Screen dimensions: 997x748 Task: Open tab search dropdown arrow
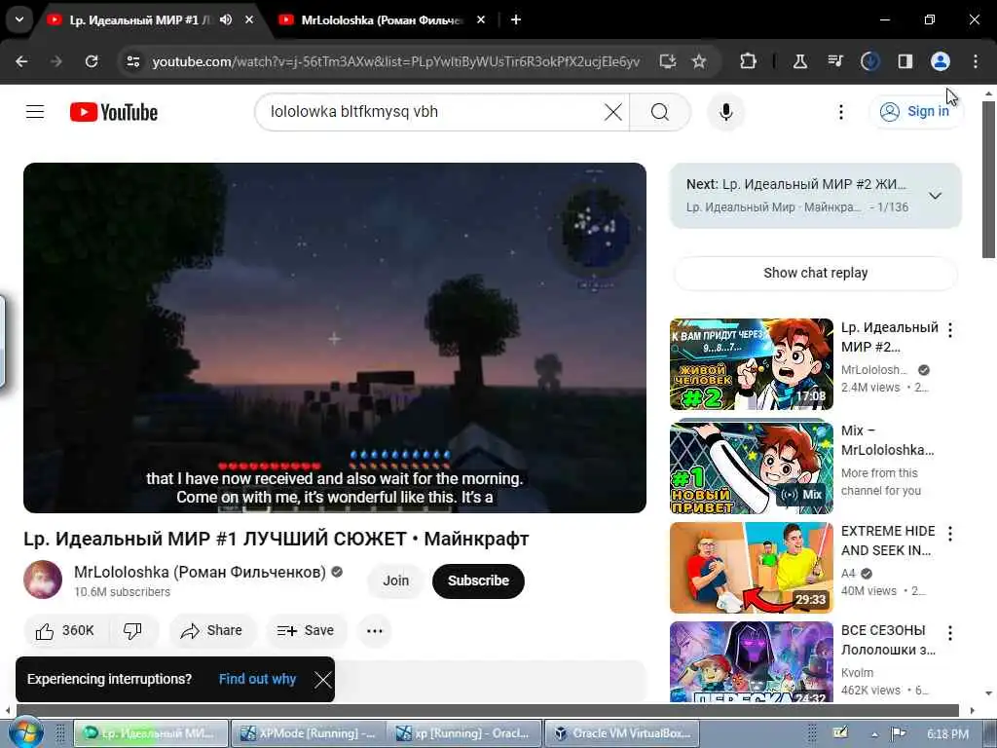(x=19, y=19)
